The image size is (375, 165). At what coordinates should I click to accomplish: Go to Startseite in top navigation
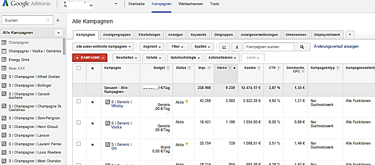pos(136,4)
